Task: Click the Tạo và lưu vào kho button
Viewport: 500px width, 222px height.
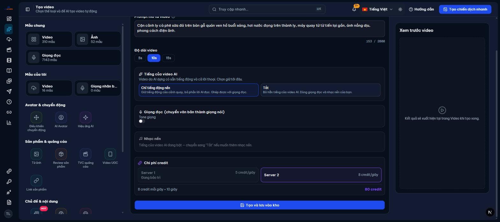Action: coord(260,205)
